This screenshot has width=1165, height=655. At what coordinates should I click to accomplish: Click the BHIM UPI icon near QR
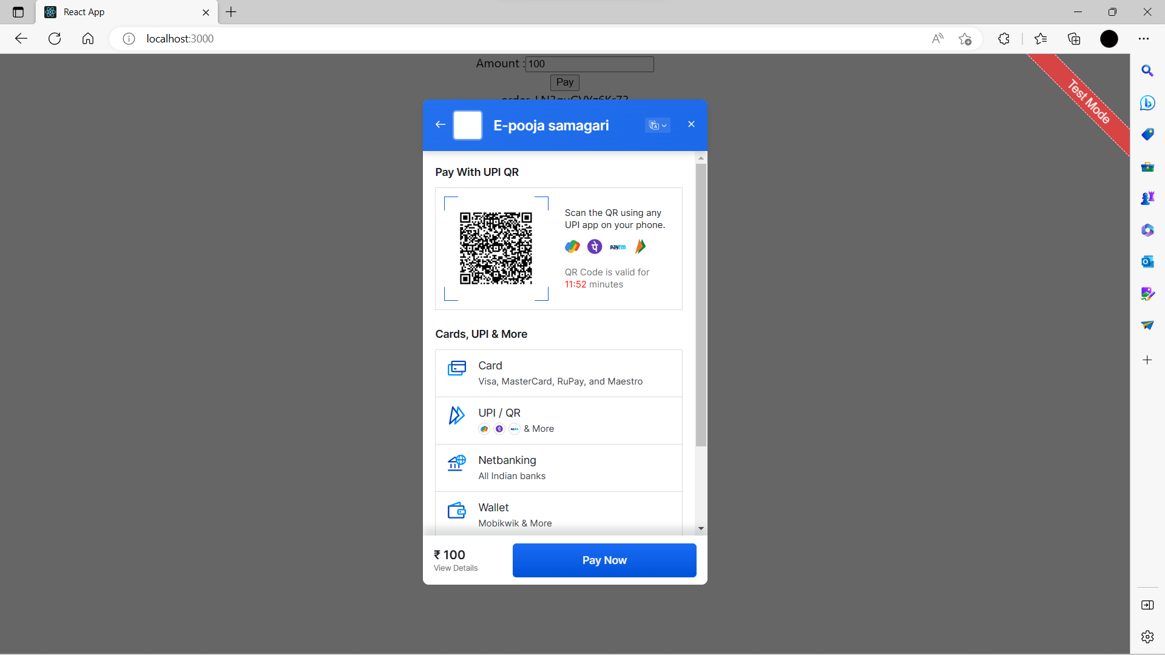(641, 247)
